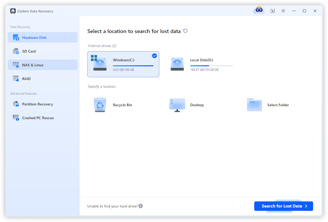This screenshot has width=328, height=222.
Task: Open the hamburger menu in title bar
Action: tap(283, 11)
